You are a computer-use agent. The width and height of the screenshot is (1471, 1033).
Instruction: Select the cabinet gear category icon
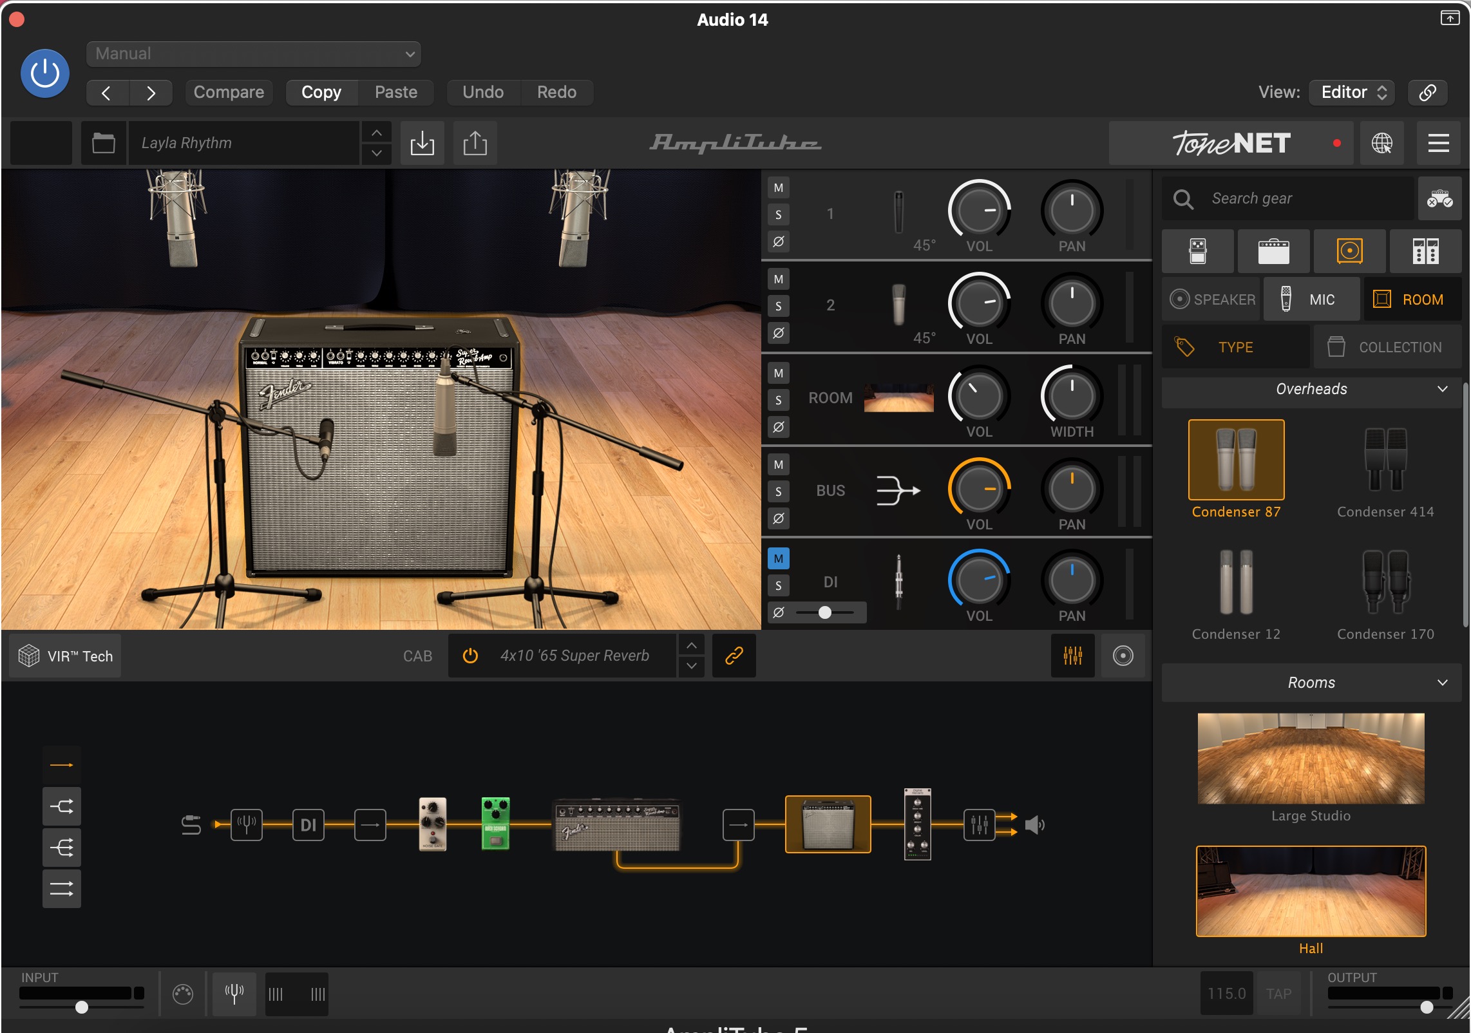(1350, 251)
